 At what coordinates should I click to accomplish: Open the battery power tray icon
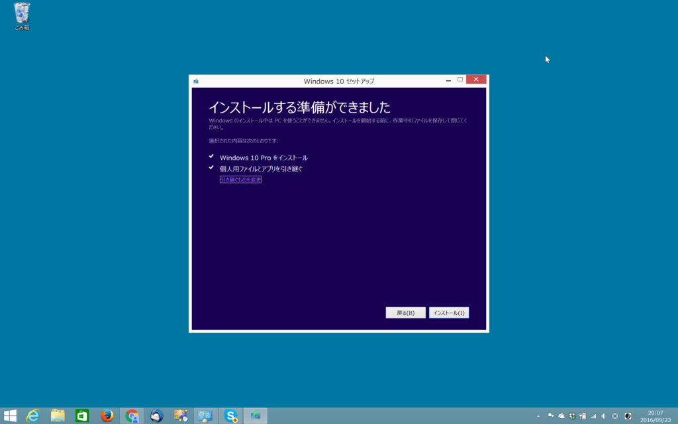(583, 416)
